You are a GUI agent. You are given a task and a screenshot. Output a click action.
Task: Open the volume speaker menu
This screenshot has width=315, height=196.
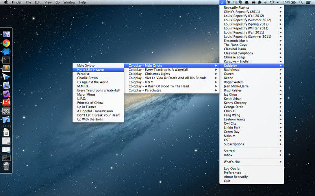coord(278,2)
